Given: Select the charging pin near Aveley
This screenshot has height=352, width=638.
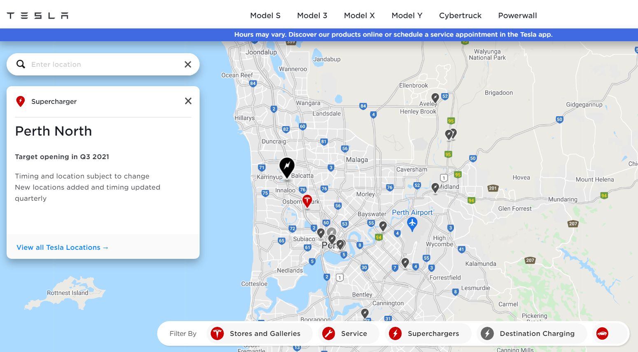Looking at the screenshot, I should pyautogui.click(x=435, y=98).
